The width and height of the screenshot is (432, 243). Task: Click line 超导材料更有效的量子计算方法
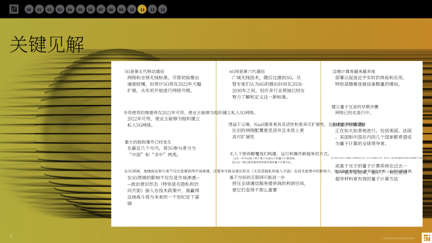366,179
